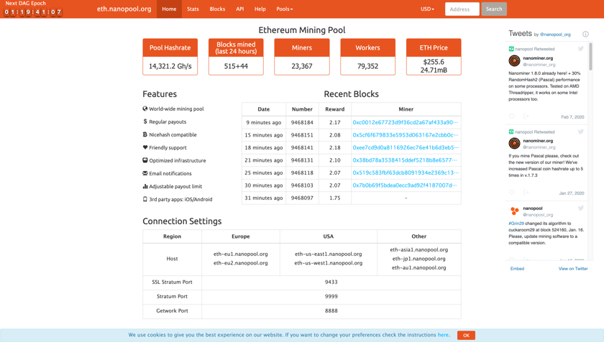The image size is (604, 342).
Task: Click nanominer.org name in Feb 7 tweet
Action: [x=538, y=58]
